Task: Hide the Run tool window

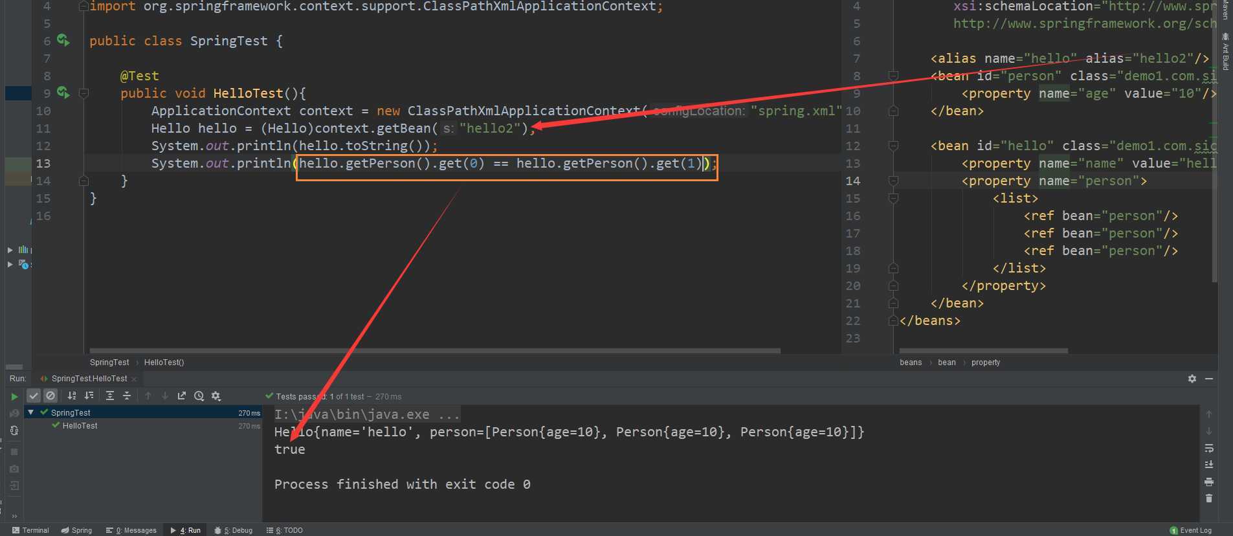Action: (1209, 379)
